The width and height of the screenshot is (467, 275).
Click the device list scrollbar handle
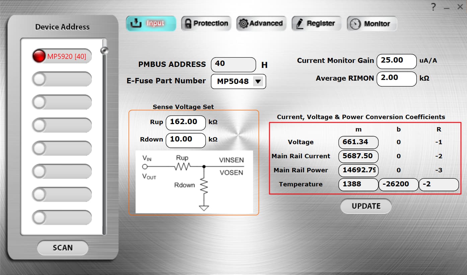(105, 51)
